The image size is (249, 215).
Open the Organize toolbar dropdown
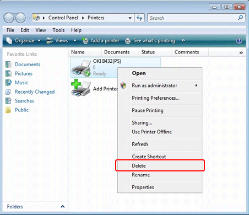[23, 41]
